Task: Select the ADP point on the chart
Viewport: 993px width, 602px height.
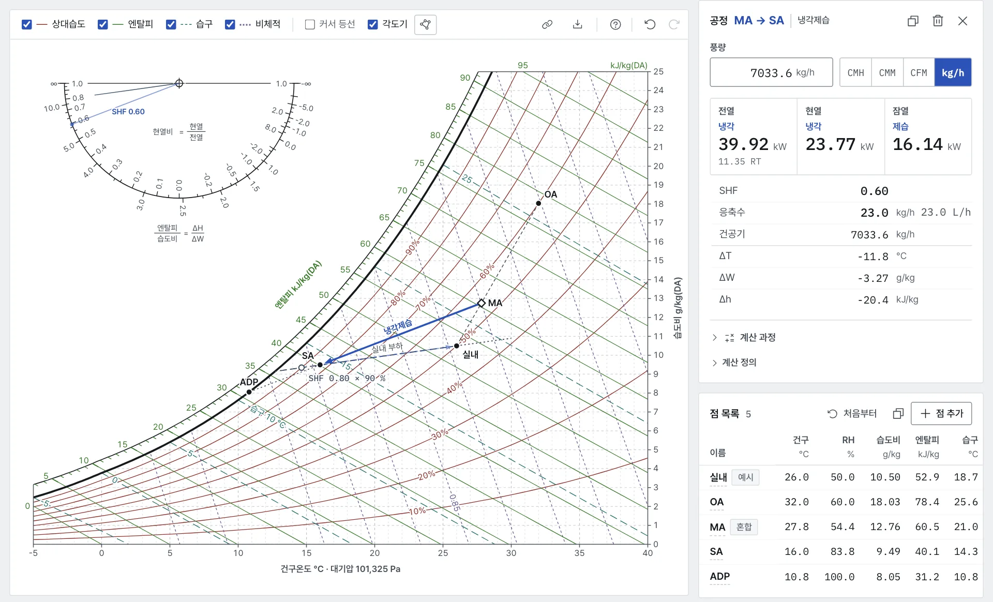Action: point(249,392)
